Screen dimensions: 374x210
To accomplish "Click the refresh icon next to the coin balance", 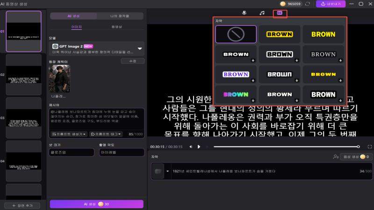I will tap(308, 4).
